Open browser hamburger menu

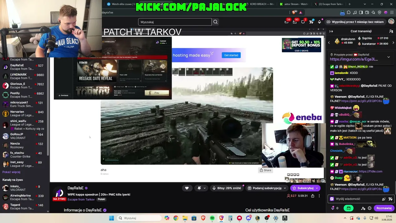coord(392,12)
